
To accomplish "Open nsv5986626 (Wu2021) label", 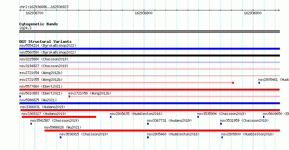I will [63, 127].
